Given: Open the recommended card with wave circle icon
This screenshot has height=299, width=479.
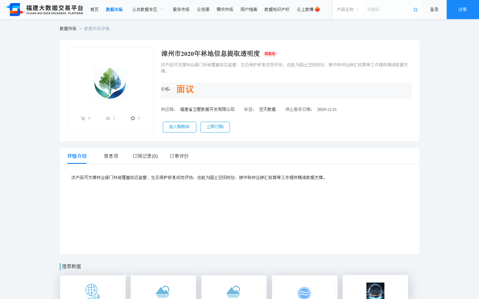Looking at the screenshot, I should click(x=305, y=287).
